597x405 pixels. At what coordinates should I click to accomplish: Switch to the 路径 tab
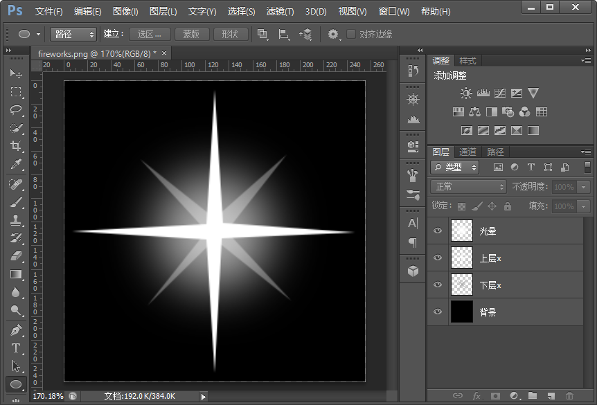point(495,152)
